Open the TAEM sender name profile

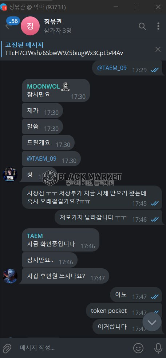pos(35,236)
